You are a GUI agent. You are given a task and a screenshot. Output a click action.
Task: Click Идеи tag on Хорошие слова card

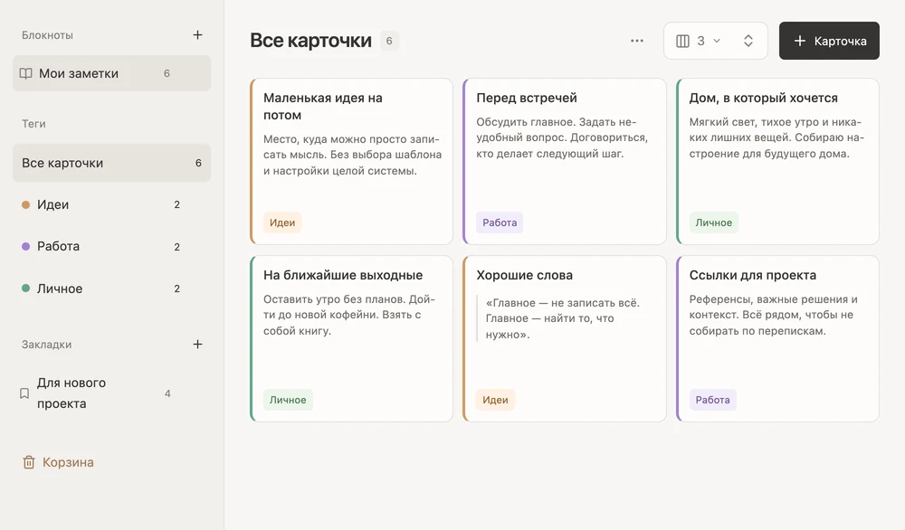click(495, 400)
